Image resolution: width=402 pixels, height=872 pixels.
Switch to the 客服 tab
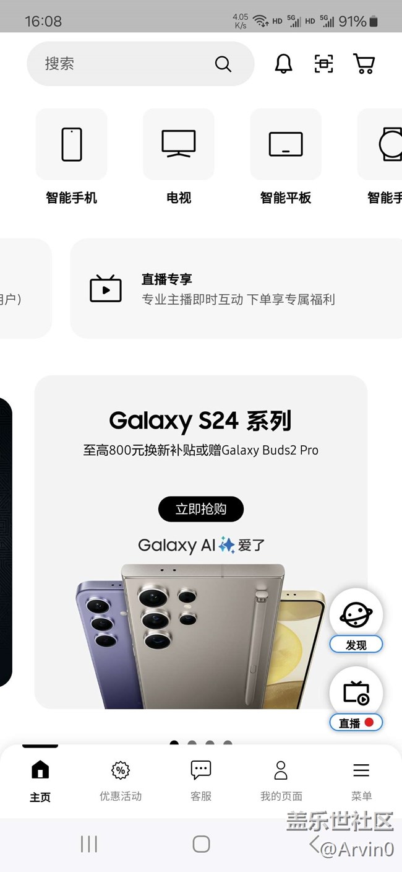click(x=201, y=781)
